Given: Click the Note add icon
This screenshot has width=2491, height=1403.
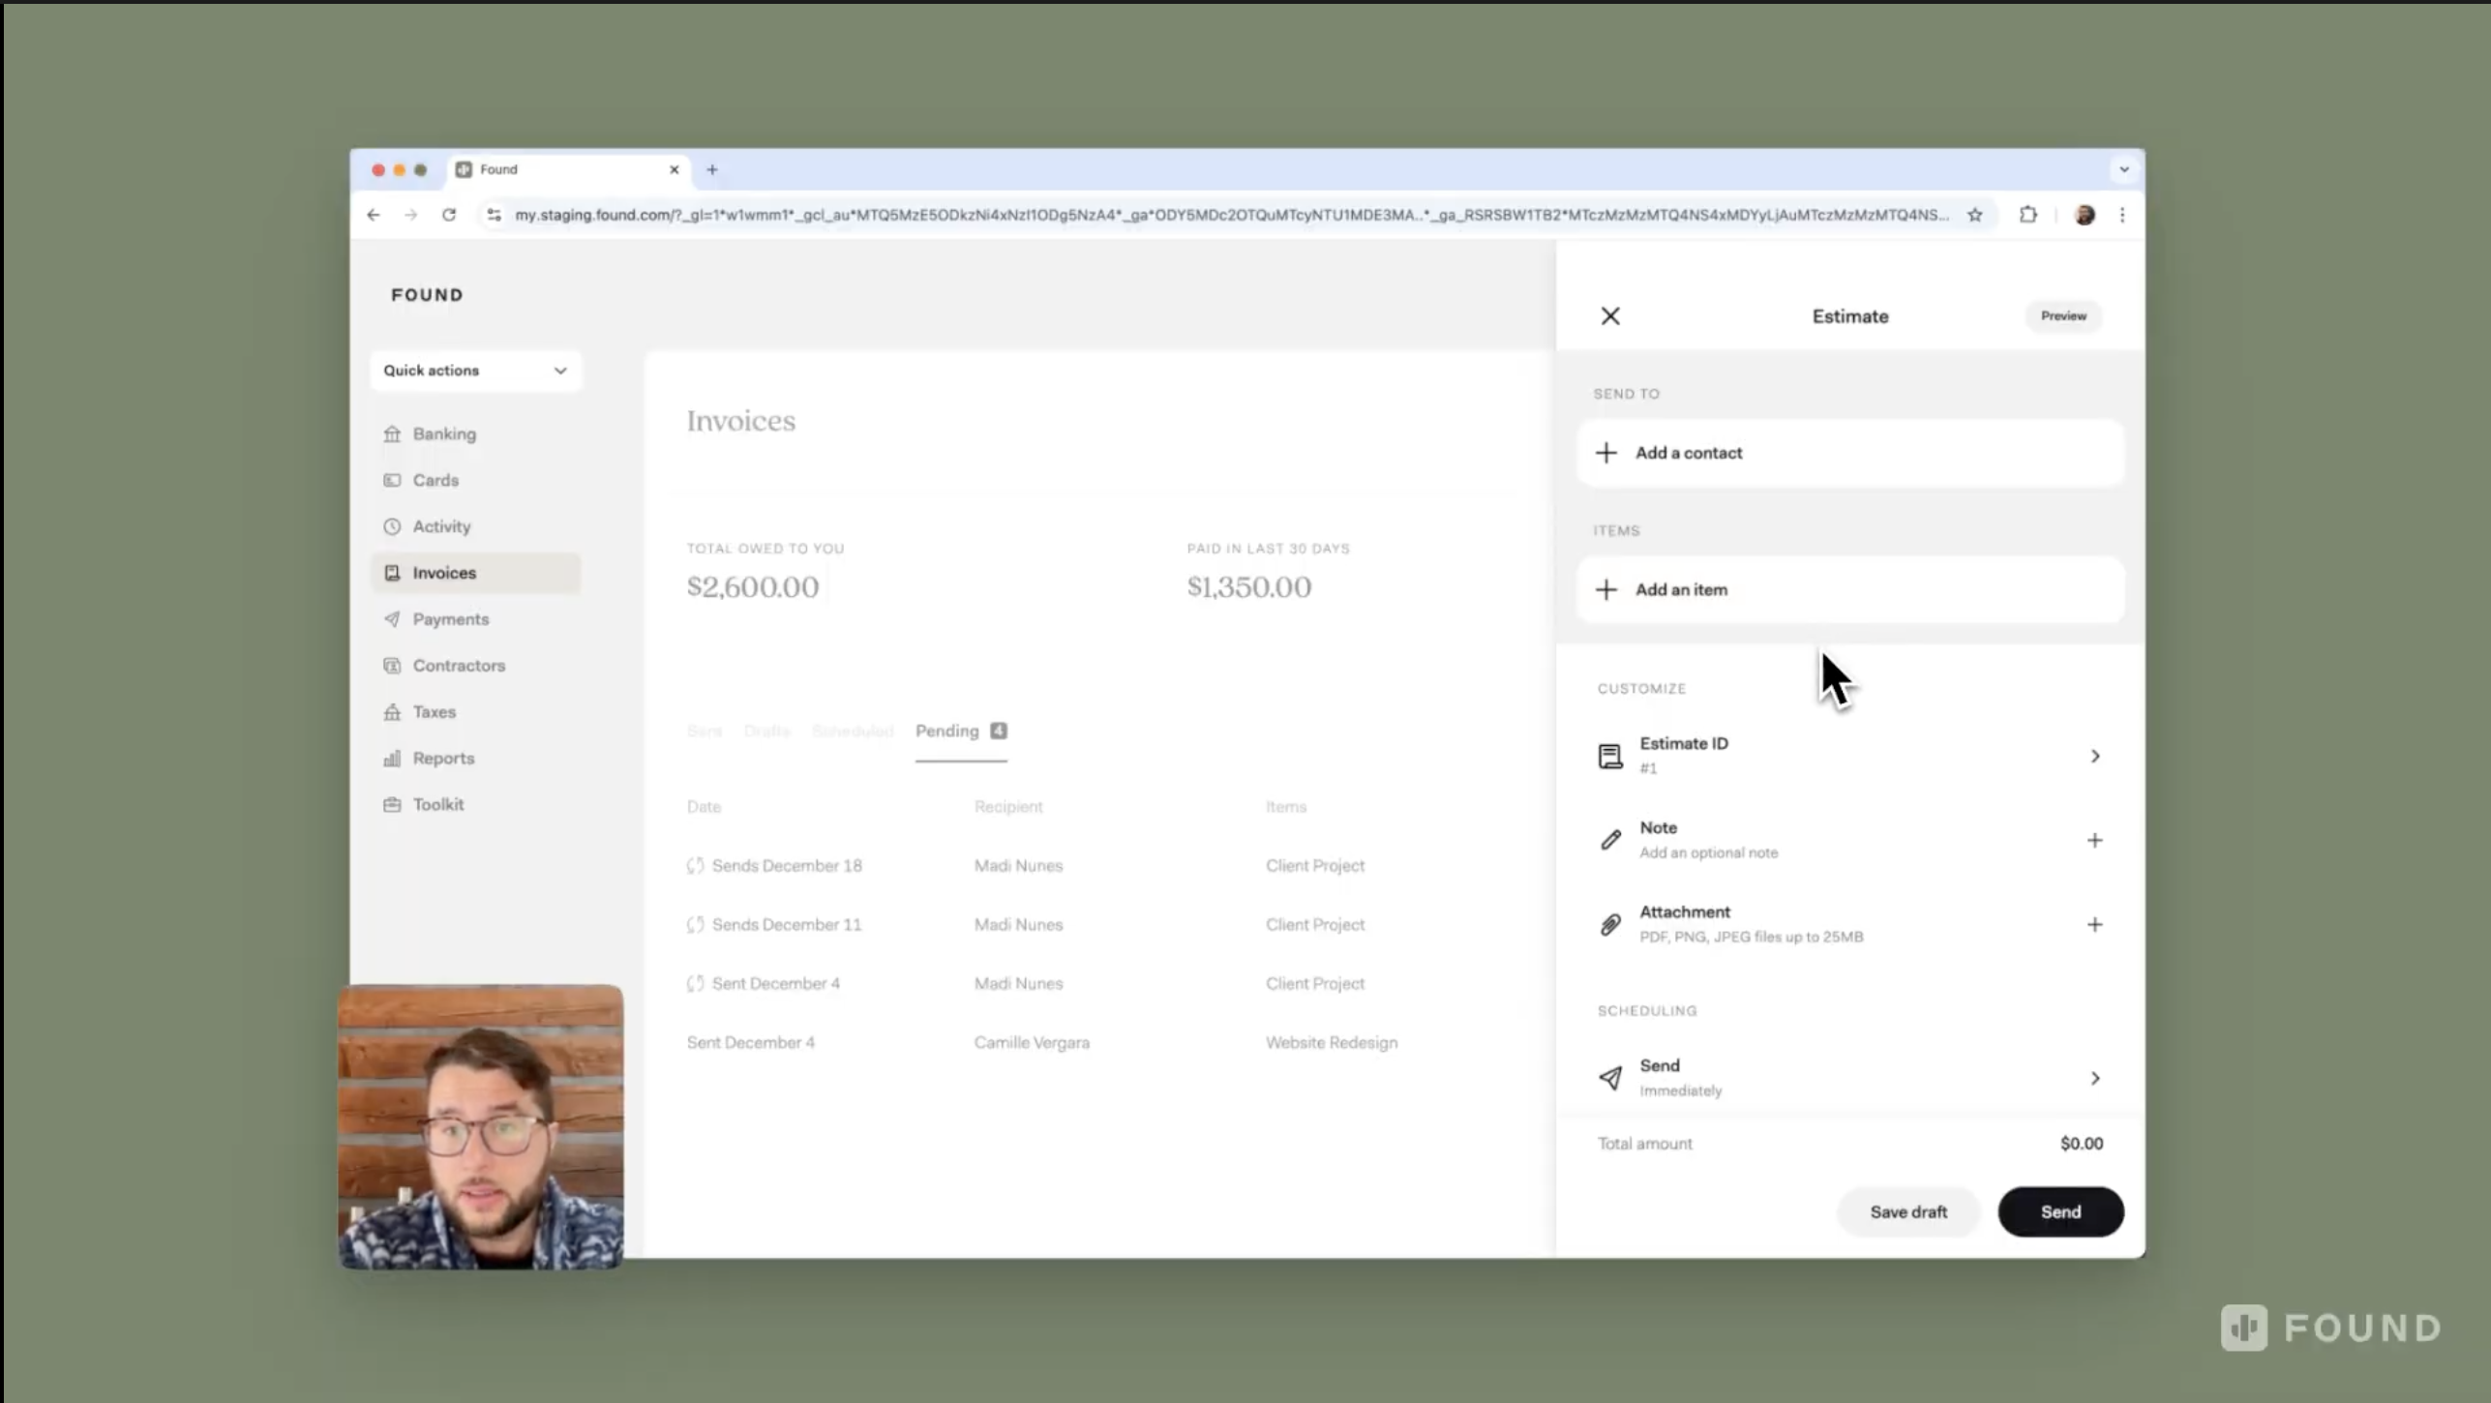Looking at the screenshot, I should click(x=2094, y=840).
